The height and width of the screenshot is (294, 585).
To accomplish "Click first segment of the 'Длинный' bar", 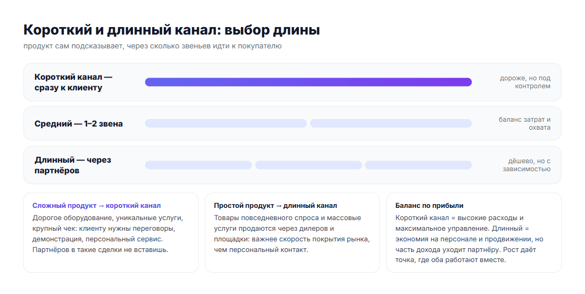I will 198,165.
